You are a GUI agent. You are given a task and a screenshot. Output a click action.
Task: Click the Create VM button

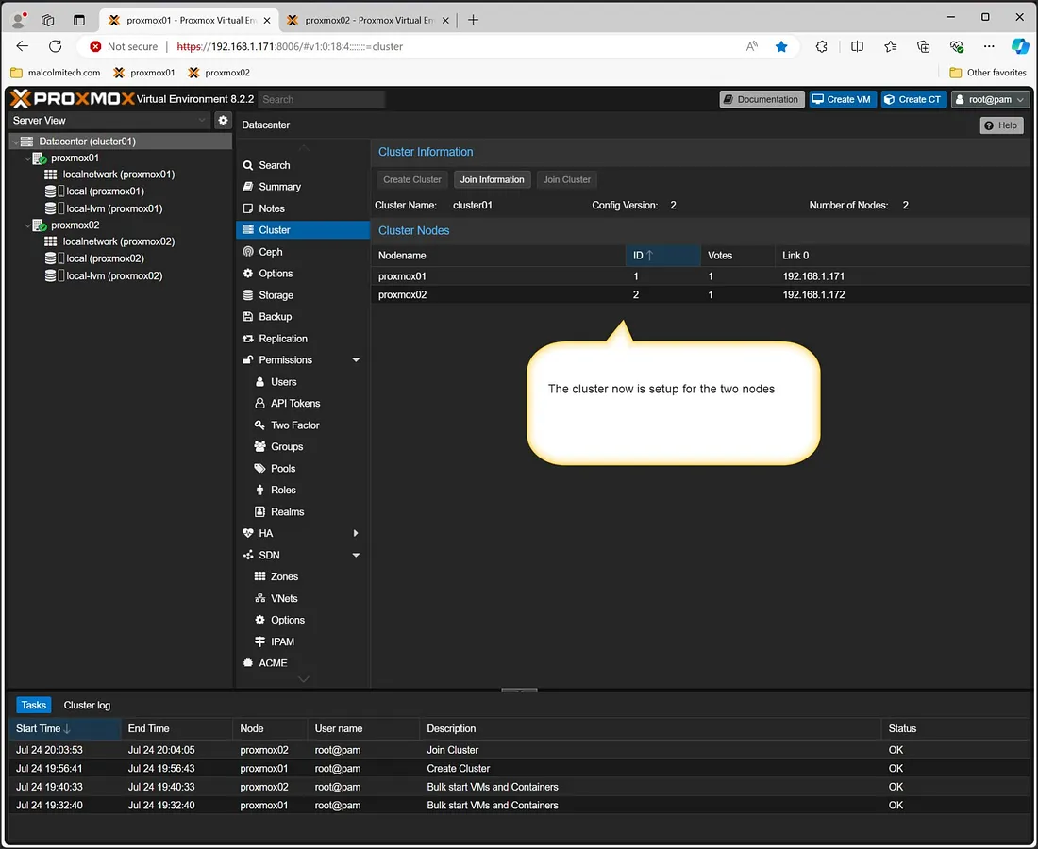(x=842, y=99)
